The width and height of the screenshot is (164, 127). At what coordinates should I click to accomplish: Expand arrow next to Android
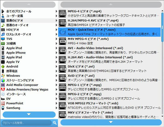(56, 67)
